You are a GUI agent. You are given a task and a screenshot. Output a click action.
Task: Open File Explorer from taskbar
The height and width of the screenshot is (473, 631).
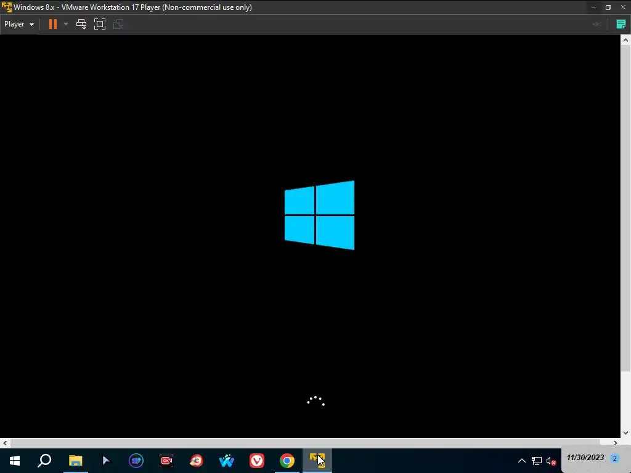click(75, 461)
